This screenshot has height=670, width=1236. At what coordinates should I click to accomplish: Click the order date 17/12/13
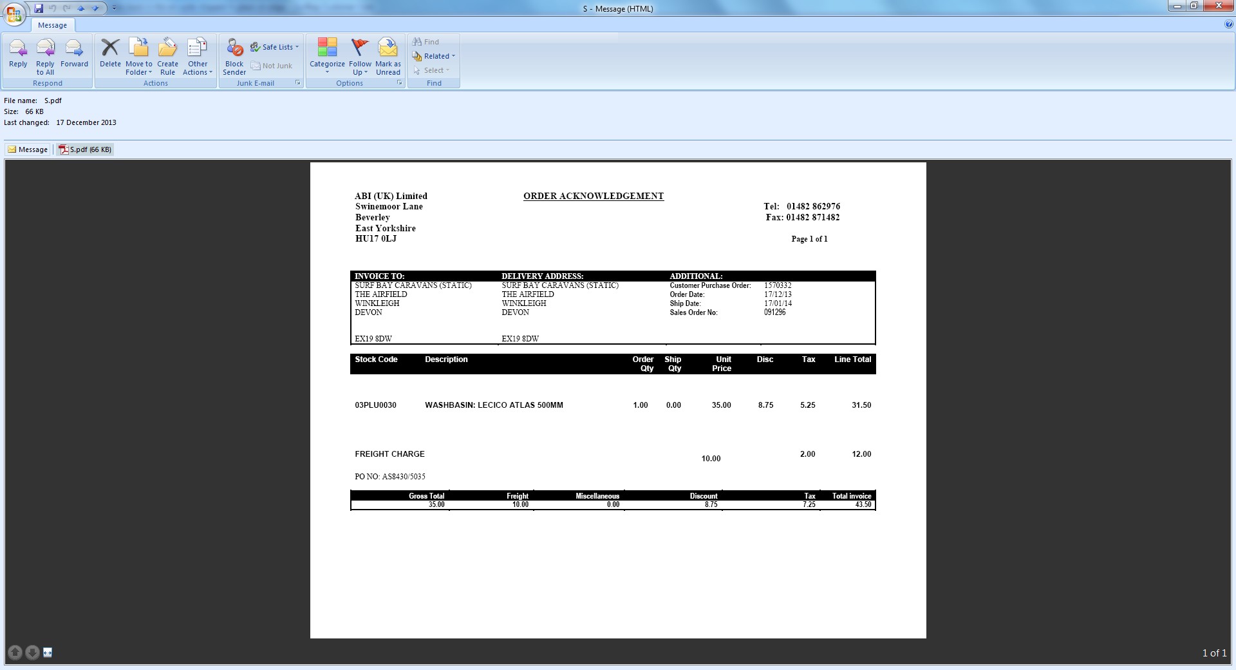click(778, 294)
